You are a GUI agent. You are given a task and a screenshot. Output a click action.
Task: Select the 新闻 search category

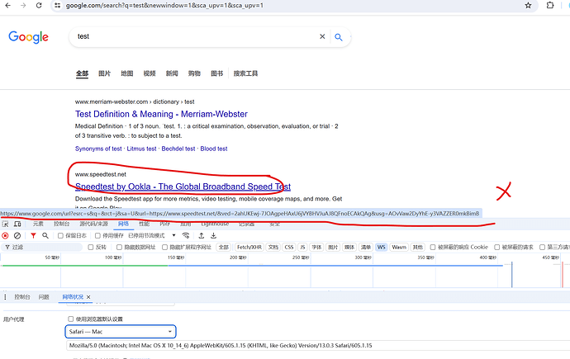click(x=172, y=73)
